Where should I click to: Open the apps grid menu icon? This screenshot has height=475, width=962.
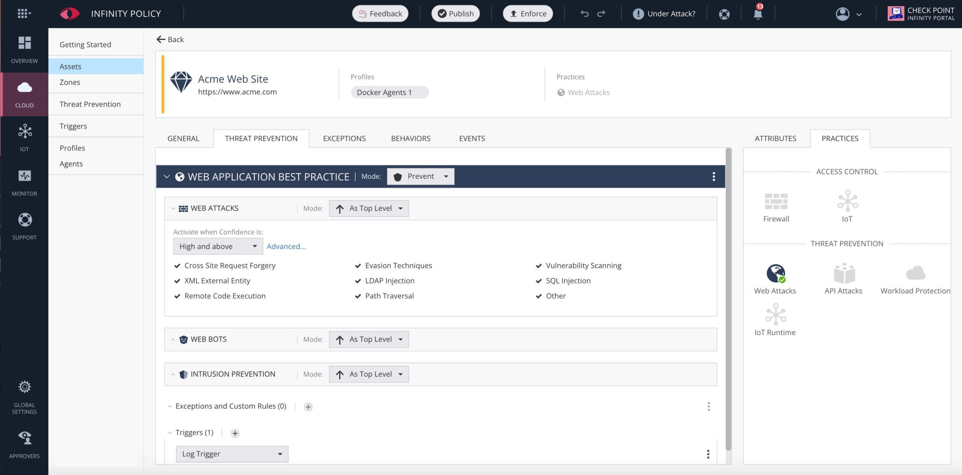24,14
